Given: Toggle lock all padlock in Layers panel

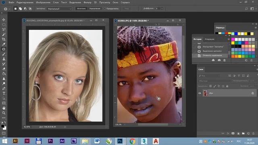Looking at the screenshot, I should (x=227, y=86).
